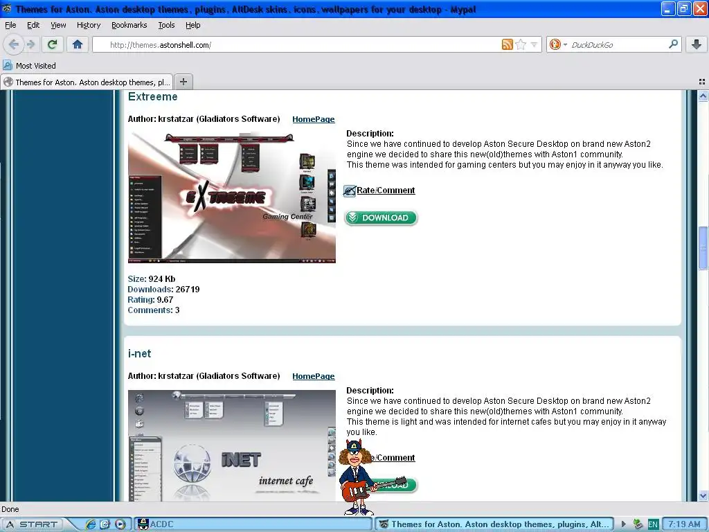
Task: Switch to the Themes for Aston taskbar button
Action: click(x=494, y=524)
